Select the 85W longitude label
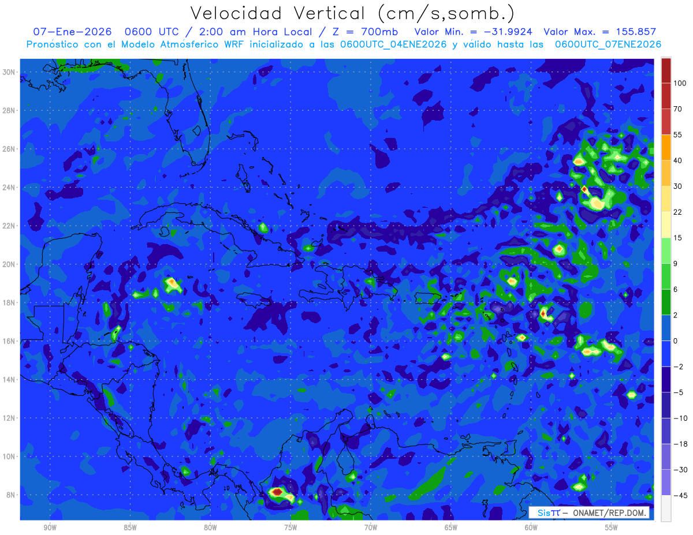693x535 pixels. pyautogui.click(x=130, y=527)
